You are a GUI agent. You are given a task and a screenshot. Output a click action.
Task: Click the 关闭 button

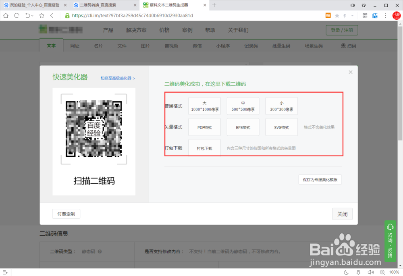pos(342,214)
